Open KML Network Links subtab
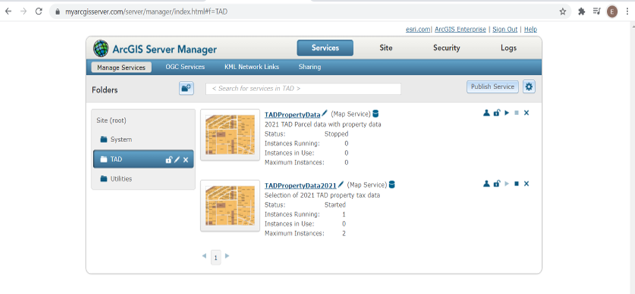This screenshot has height=294, width=635. click(252, 67)
